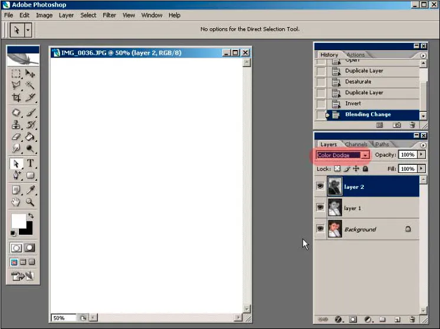Select the Clone Stamp tool
The width and height of the screenshot is (440, 329).
[16, 125]
